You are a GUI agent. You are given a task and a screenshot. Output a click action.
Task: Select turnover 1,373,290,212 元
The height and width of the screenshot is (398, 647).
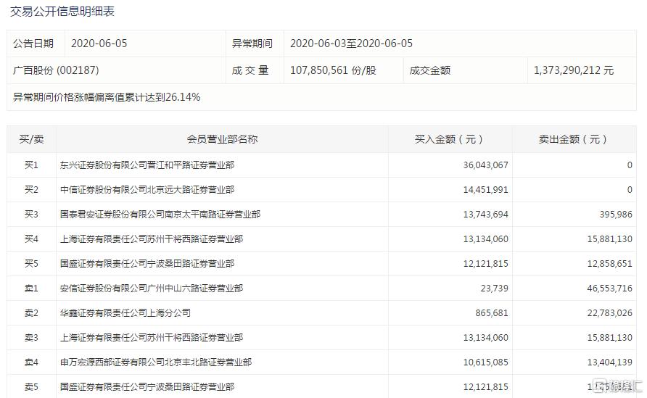(x=574, y=70)
